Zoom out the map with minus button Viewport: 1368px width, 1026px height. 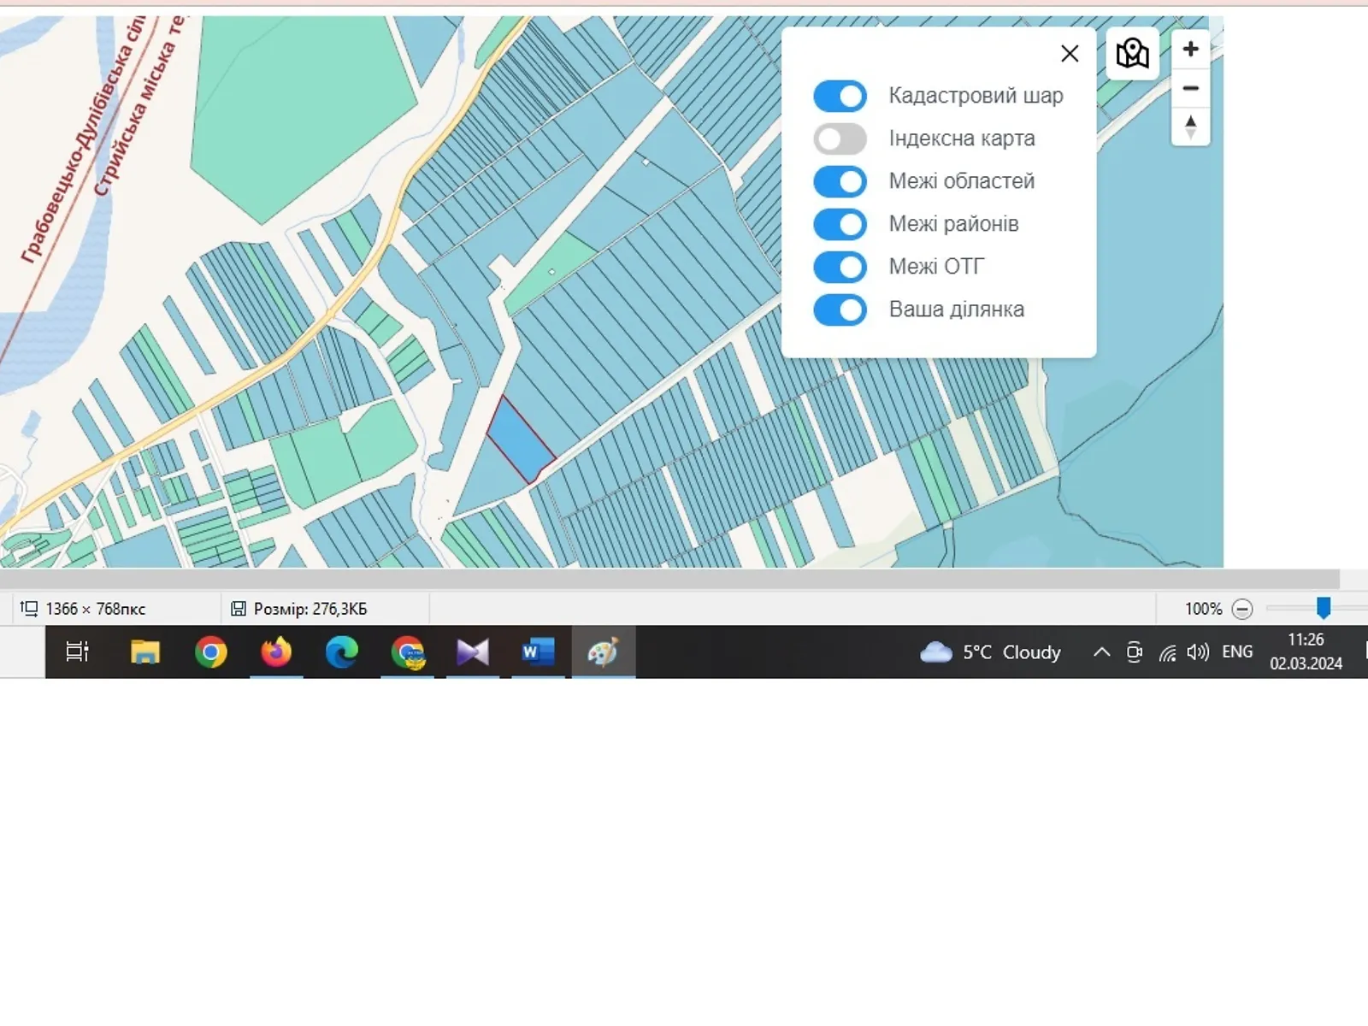pyautogui.click(x=1190, y=88)
